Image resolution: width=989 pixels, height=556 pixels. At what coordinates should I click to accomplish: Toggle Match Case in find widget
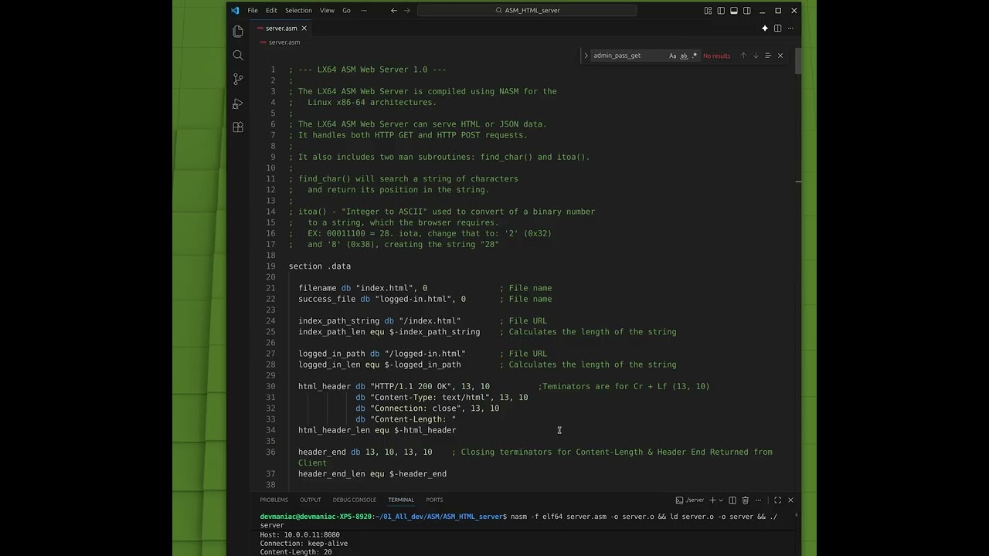pos(673,56)
